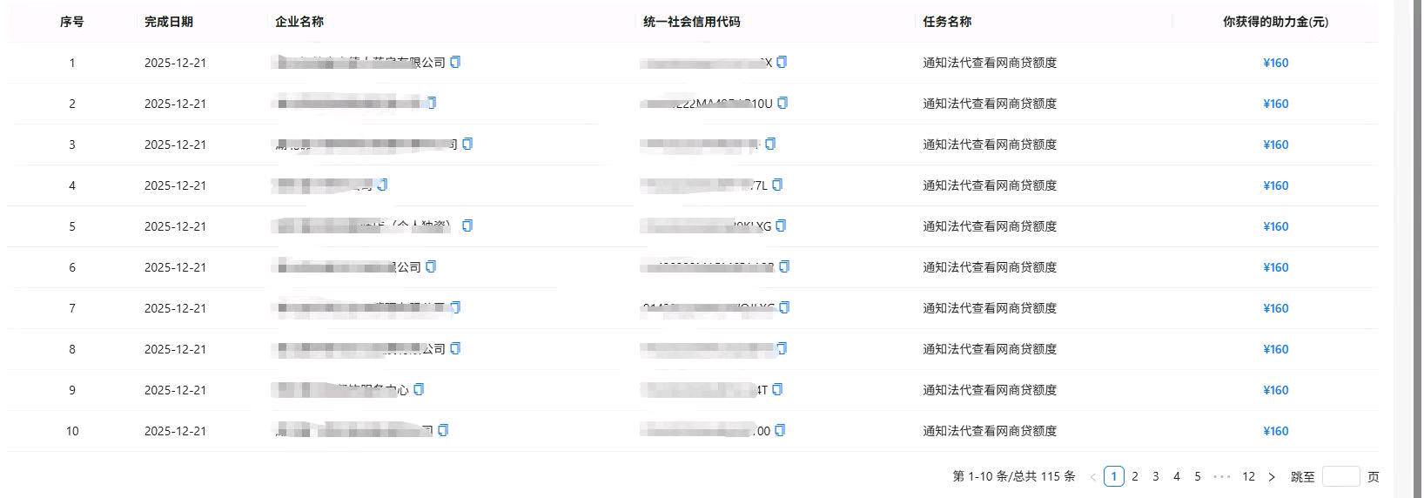Copy the company name in row 10
This screenshot has height=498, width=1424.
[443, 431]
